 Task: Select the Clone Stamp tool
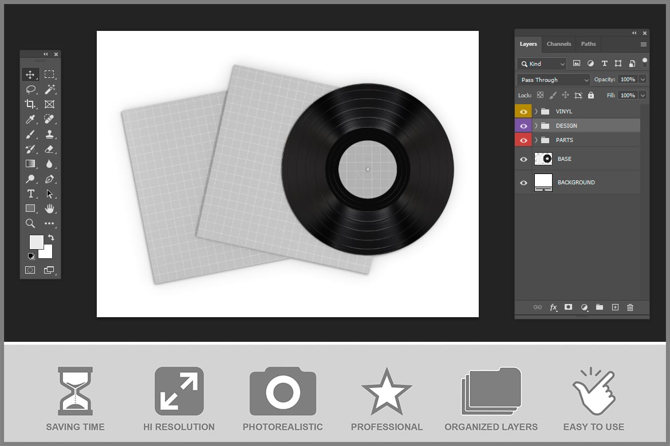tap(50, 134)
